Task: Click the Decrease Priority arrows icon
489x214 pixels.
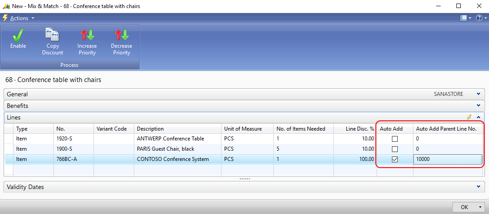Action: [121, 35]
